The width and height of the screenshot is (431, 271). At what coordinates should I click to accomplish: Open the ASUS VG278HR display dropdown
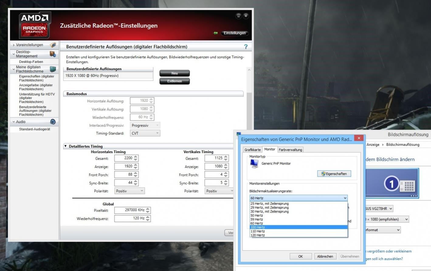point(379,209)
